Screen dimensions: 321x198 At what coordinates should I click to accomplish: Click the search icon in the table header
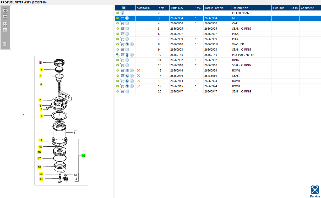tap(124, 8)
